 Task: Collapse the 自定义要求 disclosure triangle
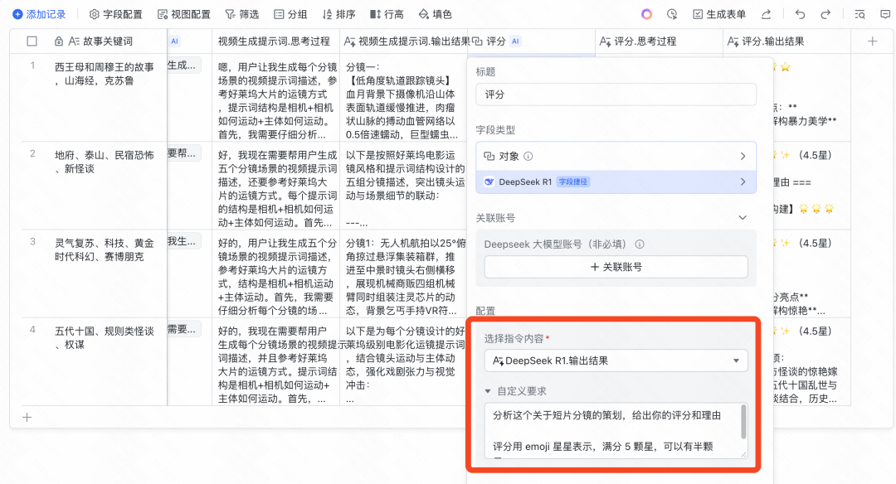(x=488, y=391)
